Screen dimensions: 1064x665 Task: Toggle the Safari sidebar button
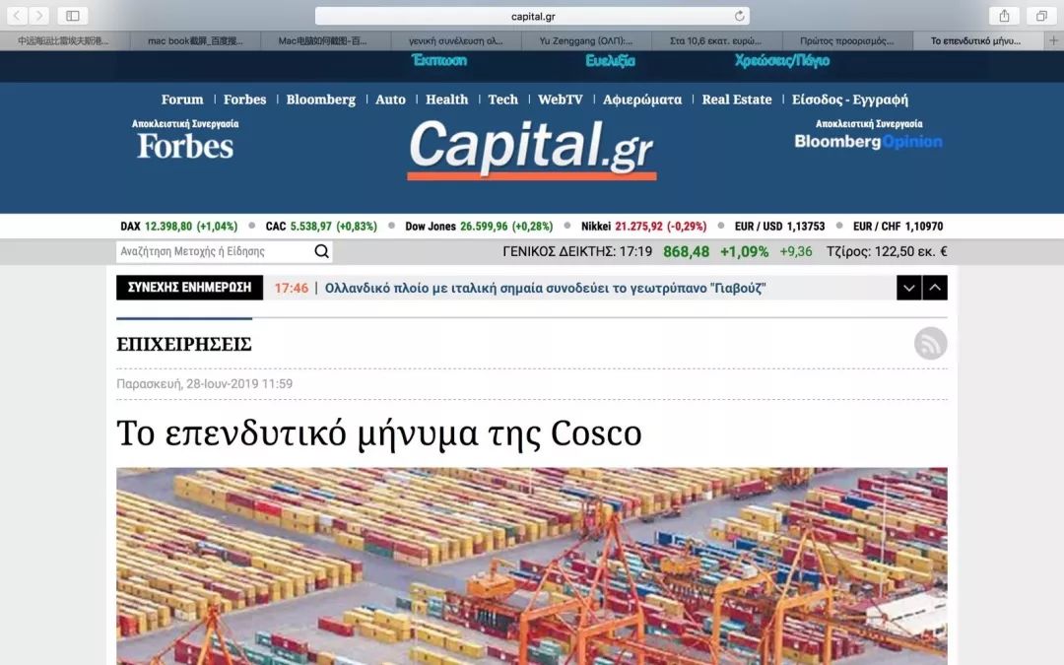click(x=73, y=16)
